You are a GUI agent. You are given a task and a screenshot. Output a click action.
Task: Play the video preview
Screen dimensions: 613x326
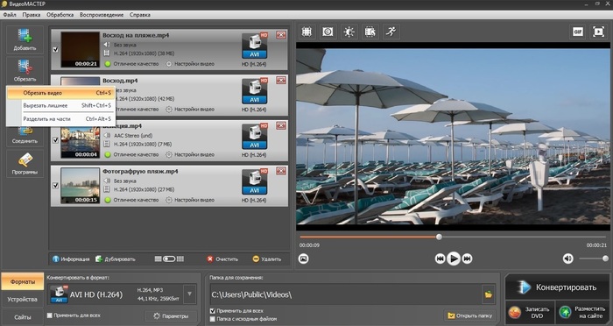tap(454, 259)
